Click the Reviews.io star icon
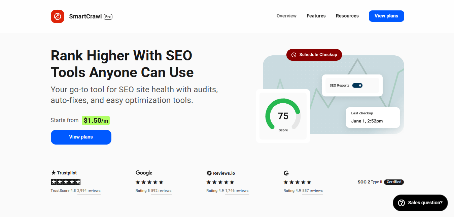 click(209, 173)
